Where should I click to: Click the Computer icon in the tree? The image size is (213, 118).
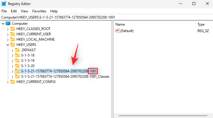(8, 24)
